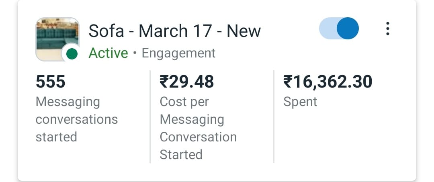Screen dimensions: 434x182
Task: Tap the Spent label under the amount
Action: 300,102
